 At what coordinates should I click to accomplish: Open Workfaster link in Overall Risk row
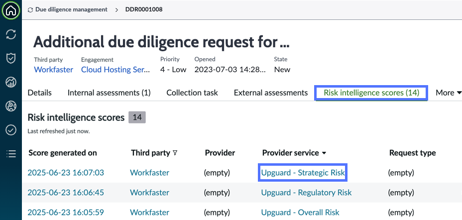tap(150, 213)
